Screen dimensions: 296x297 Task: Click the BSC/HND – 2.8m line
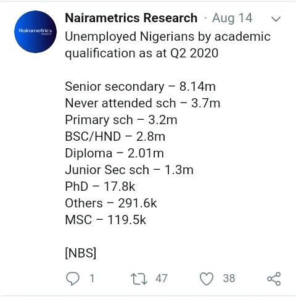115,136
